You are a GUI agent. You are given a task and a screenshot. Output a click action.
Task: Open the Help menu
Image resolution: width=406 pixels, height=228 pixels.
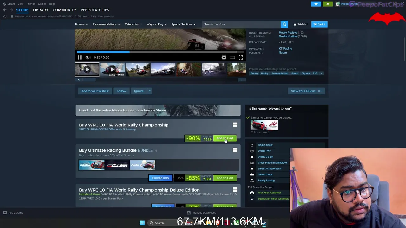click(x=52, y=4)
